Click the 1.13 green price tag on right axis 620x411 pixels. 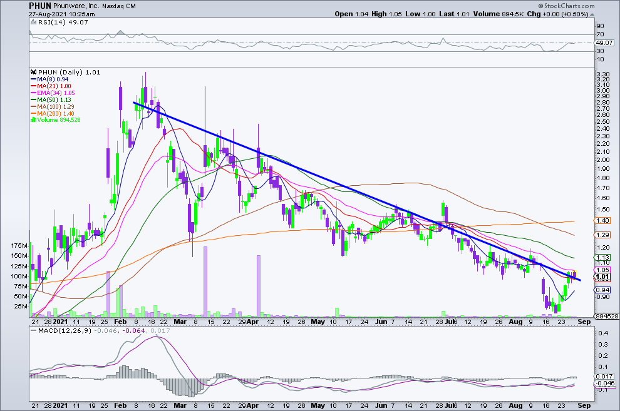[x=602, y=257]
